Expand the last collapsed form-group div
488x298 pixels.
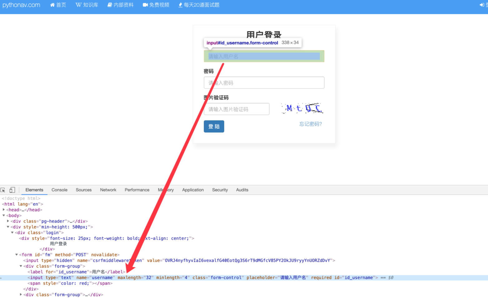pyautogui.click(x=21, y=295)
